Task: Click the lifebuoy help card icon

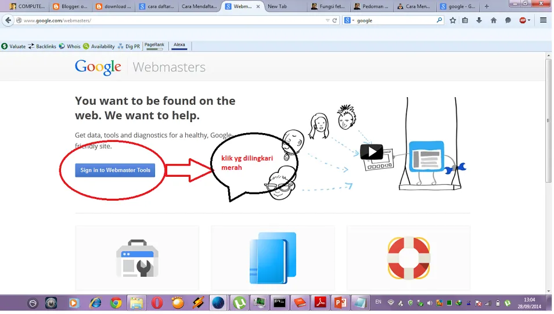Action: coord(409,258)
